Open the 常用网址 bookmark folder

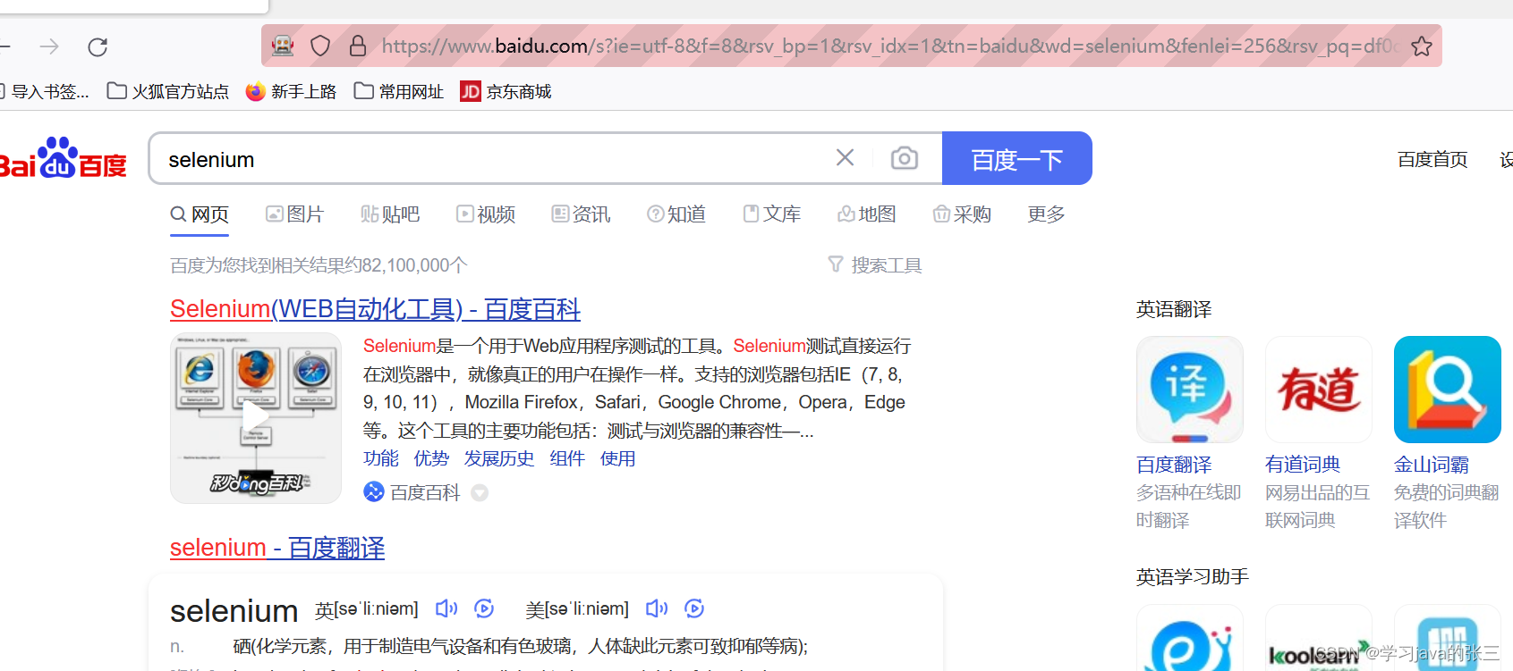click(x=399, y=91)
